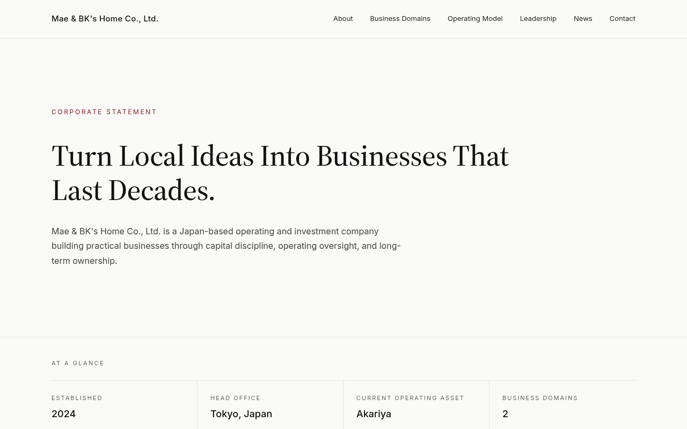687x429 pixels.
Task: Click Contact in the top navigation
Action: pyautogui.click(x=622, y=19)
